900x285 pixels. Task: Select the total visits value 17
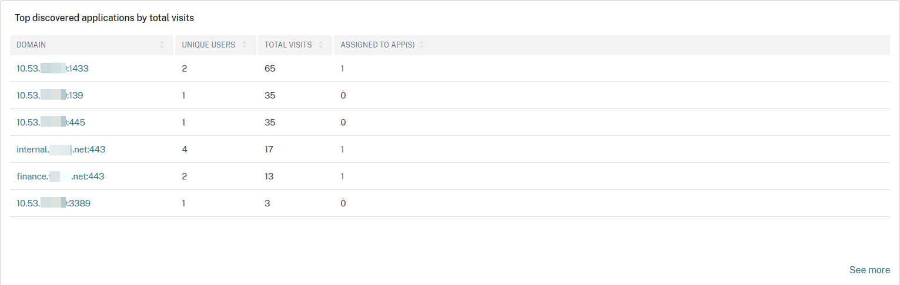[269, 150]
